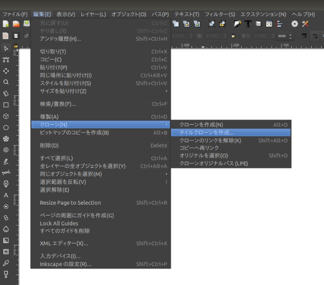Expand サイズを貼り付け(Z) submenu
Image resolution: width=324 pixels, height=285 pixels.
point(101,91)
